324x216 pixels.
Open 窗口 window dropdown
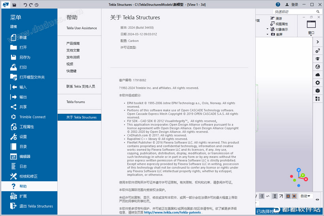311,28
